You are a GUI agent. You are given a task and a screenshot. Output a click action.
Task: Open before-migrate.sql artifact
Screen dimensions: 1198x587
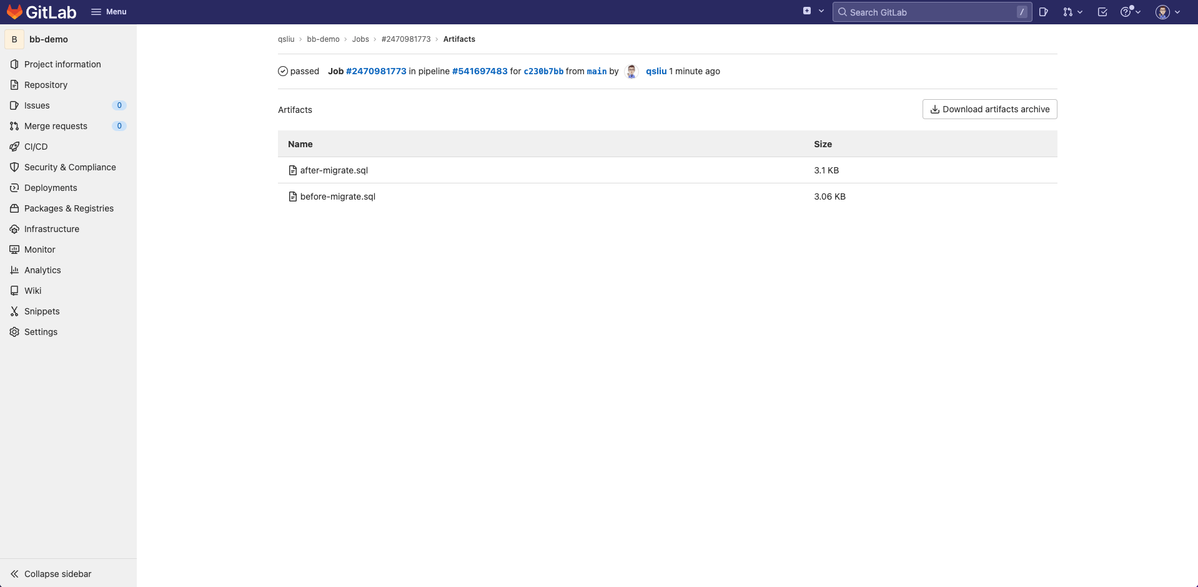coord(337,196)
